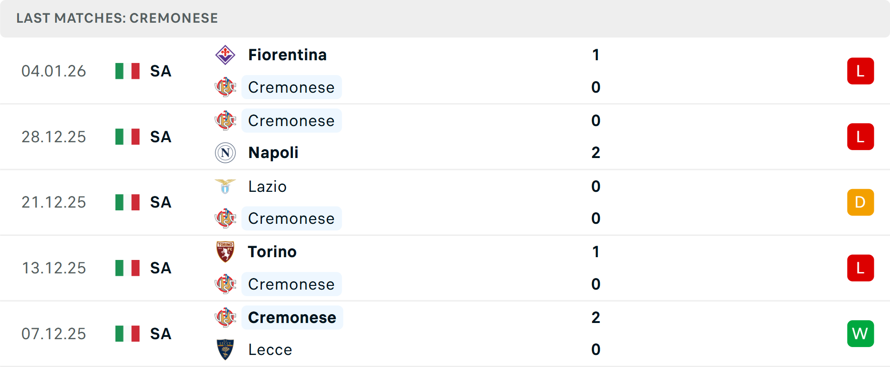Click the Lecce club crest icon
The height and width of the screenshot is (367, 890).
[225, 349]
